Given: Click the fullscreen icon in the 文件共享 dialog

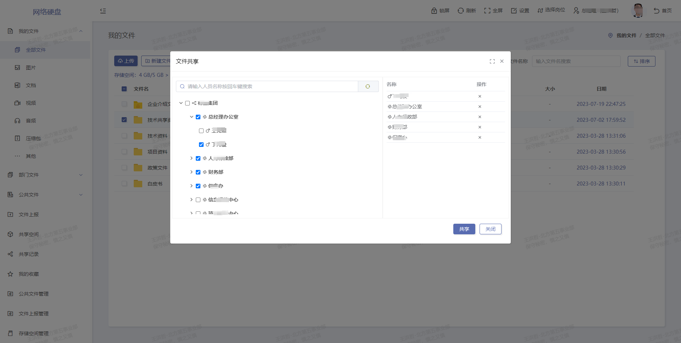Looking at the screenshot, I should coord(492,61).
